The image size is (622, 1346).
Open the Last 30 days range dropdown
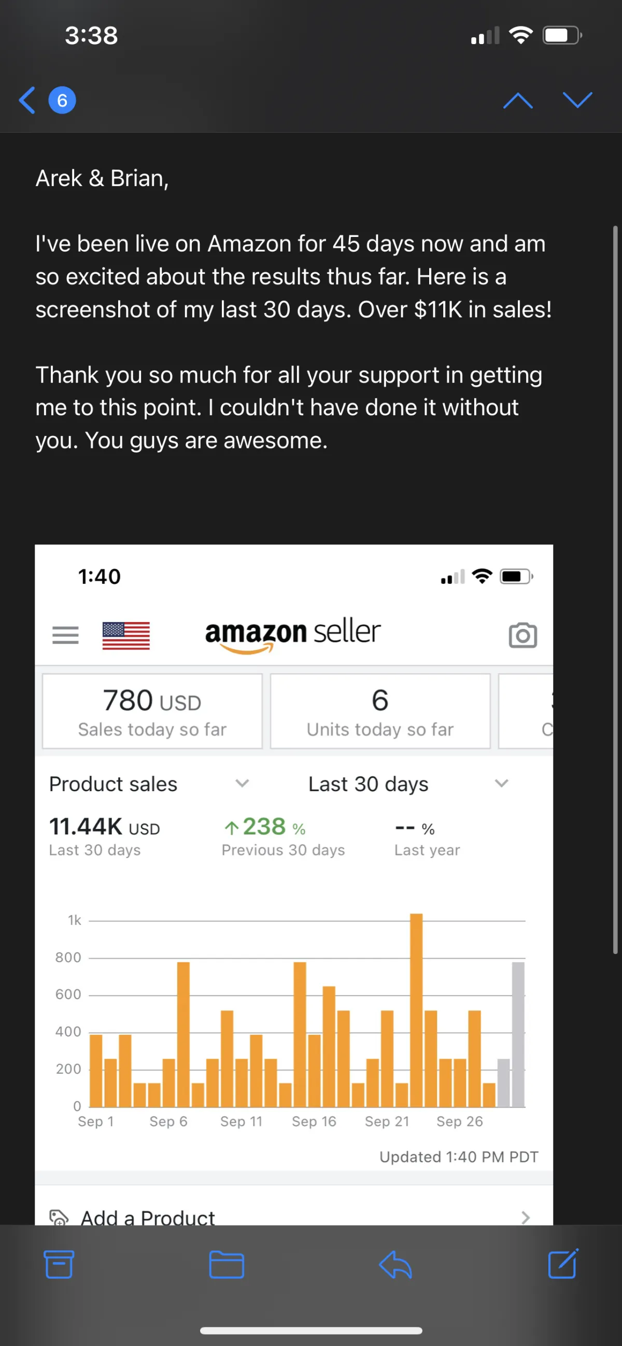pyautogui.click(x=501, y=783)
